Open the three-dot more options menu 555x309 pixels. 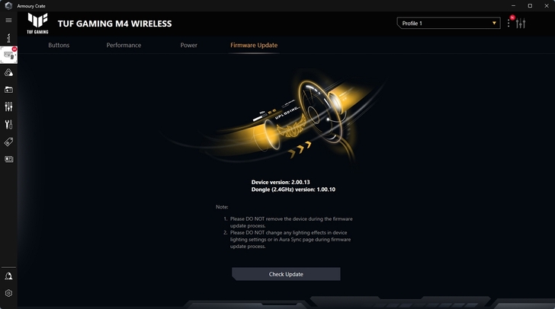tap(508, 24)
